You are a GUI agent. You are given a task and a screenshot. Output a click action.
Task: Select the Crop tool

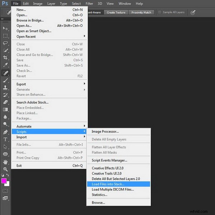coord(5,58)
